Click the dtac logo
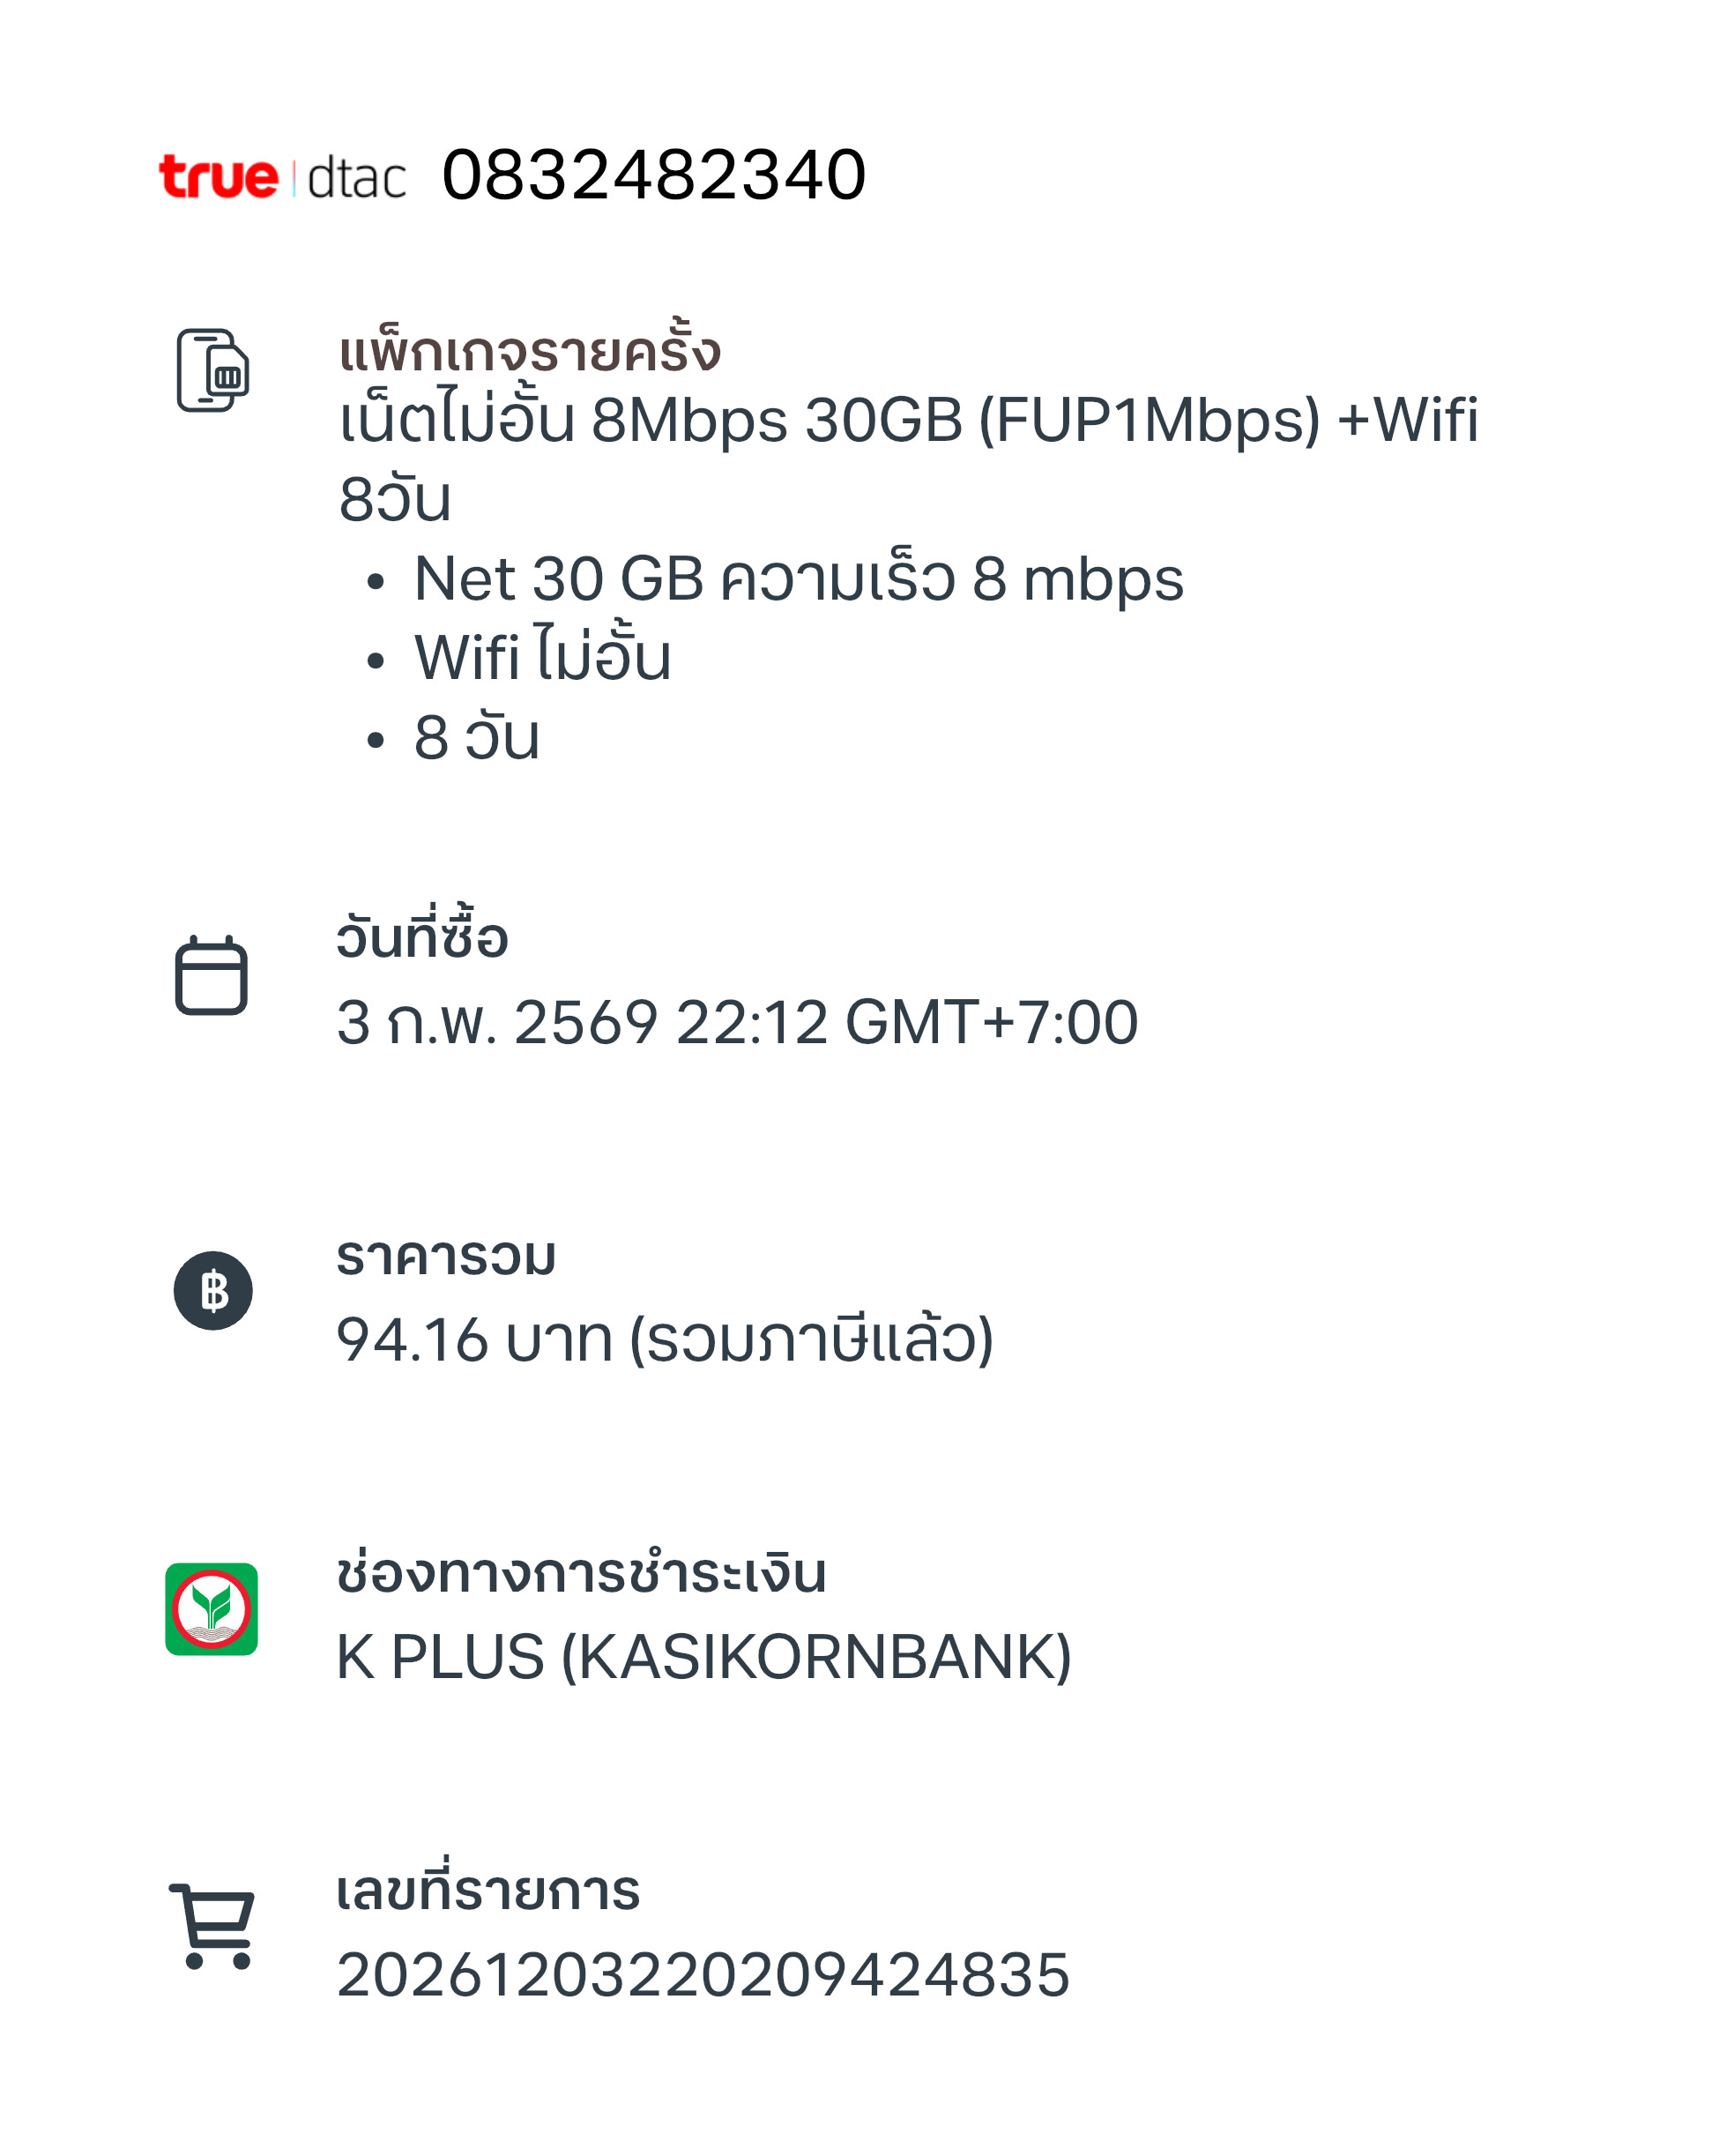 pos(357,179)
